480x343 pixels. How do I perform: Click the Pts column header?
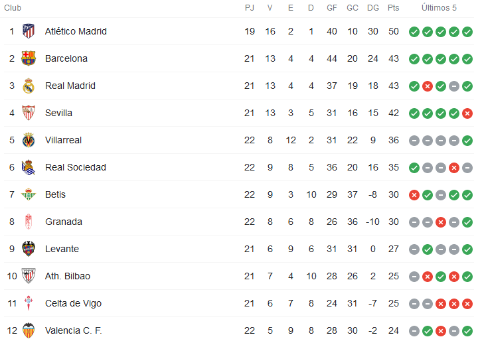[x=394, y=8]
